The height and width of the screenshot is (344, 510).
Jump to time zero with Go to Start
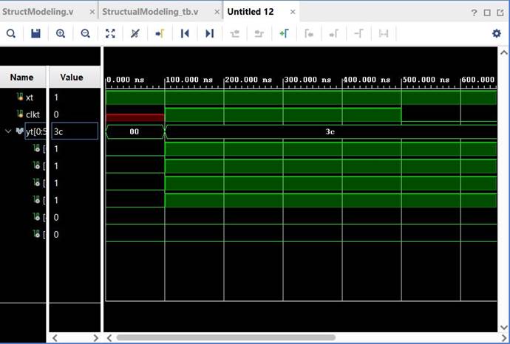(x=185, y=33)
